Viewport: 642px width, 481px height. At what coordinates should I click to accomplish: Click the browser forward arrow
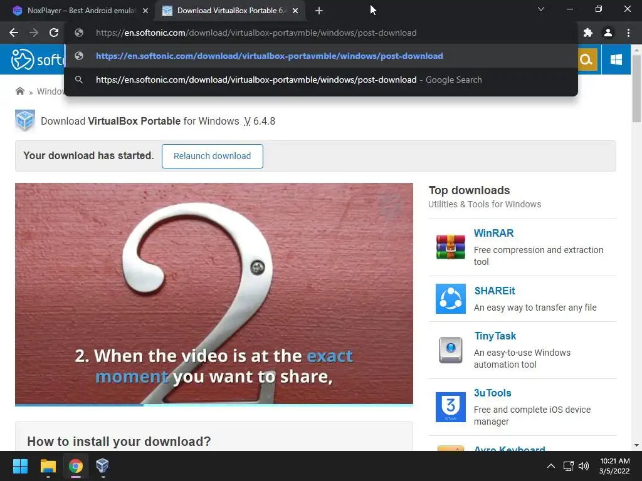tap(34, 33)
